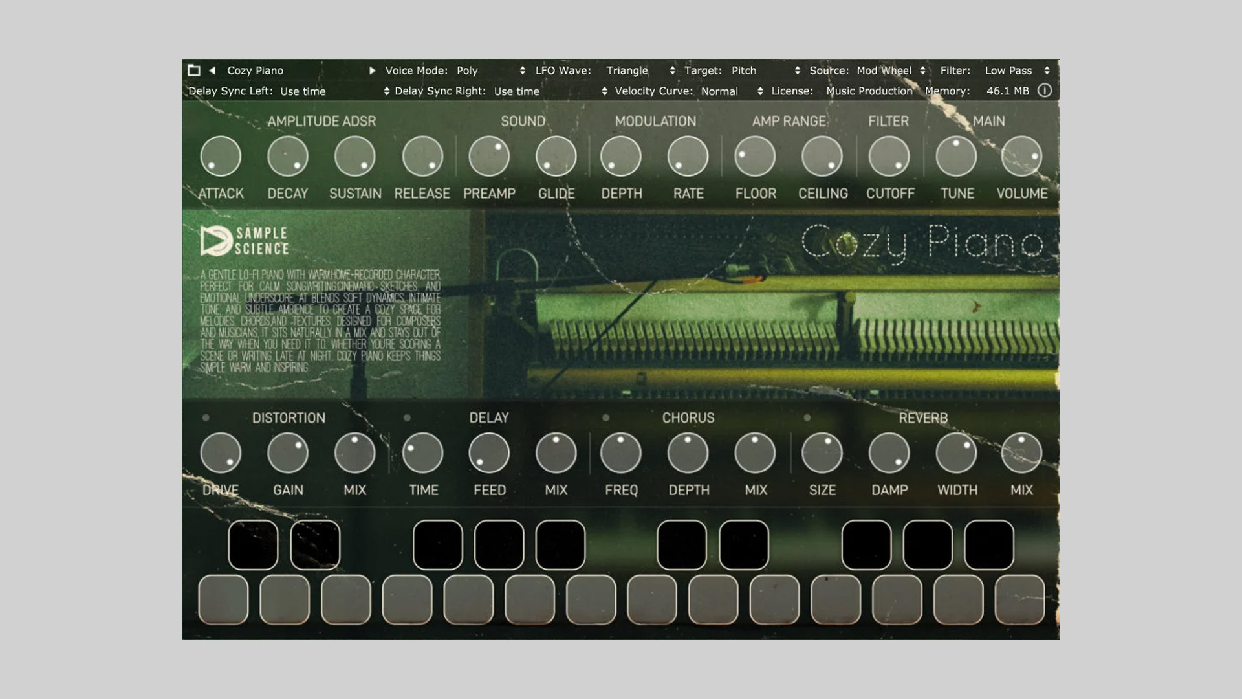Click the CUTOFF filter knob

pyautogui.click(x=889, y=157)
